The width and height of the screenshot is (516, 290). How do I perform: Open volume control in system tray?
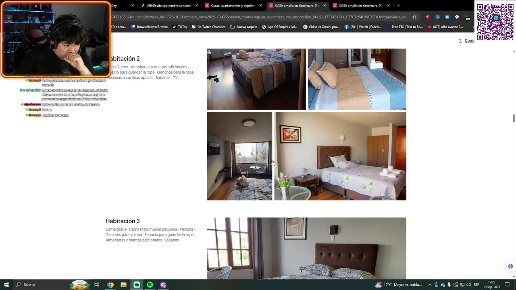(x=468, y=285)
